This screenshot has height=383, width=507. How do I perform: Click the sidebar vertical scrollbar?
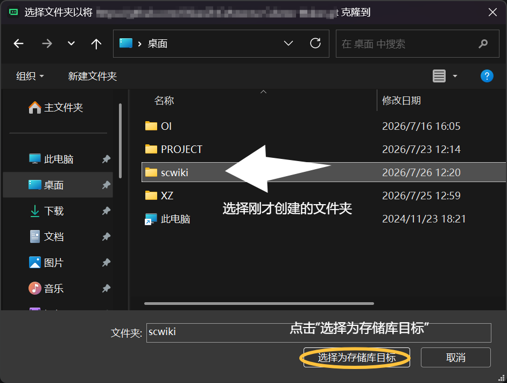coord(120,141)
